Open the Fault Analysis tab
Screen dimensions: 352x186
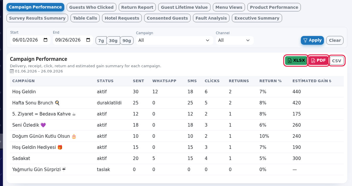click(x=211, y=18)
